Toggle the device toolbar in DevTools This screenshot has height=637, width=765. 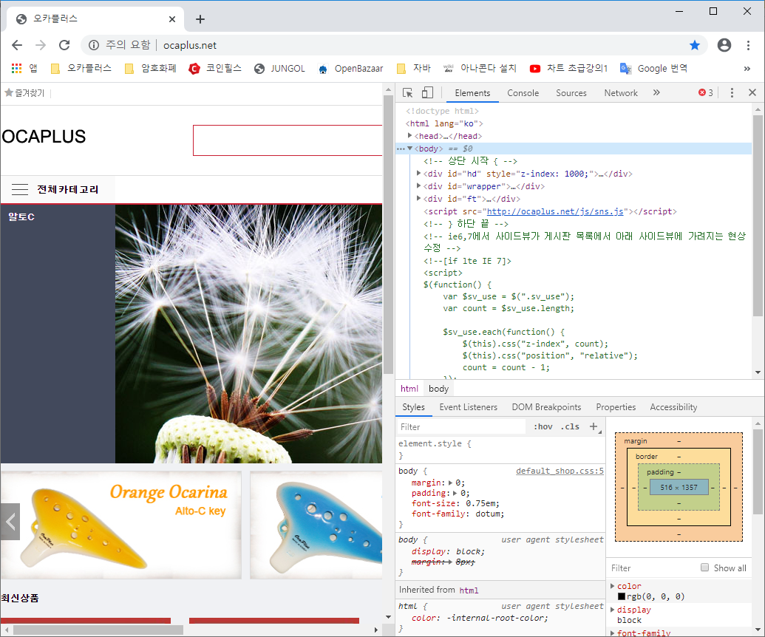(427, 92)
